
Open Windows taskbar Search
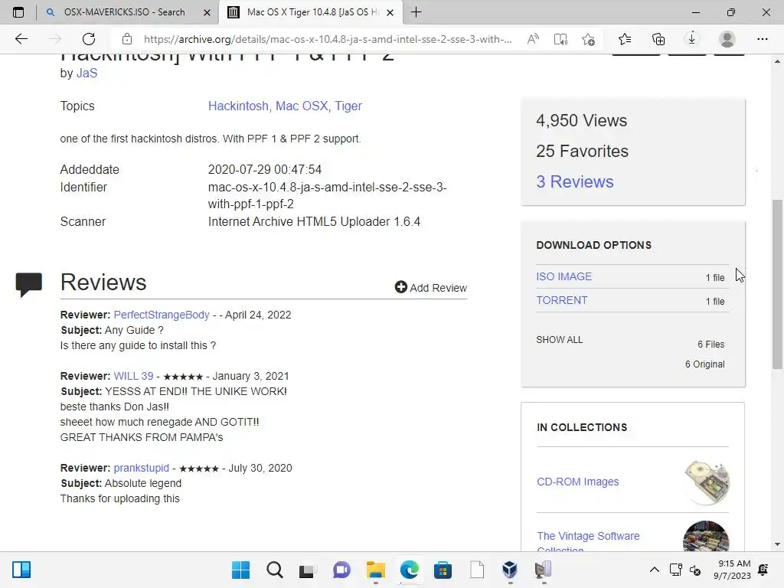tap(274, 570)
